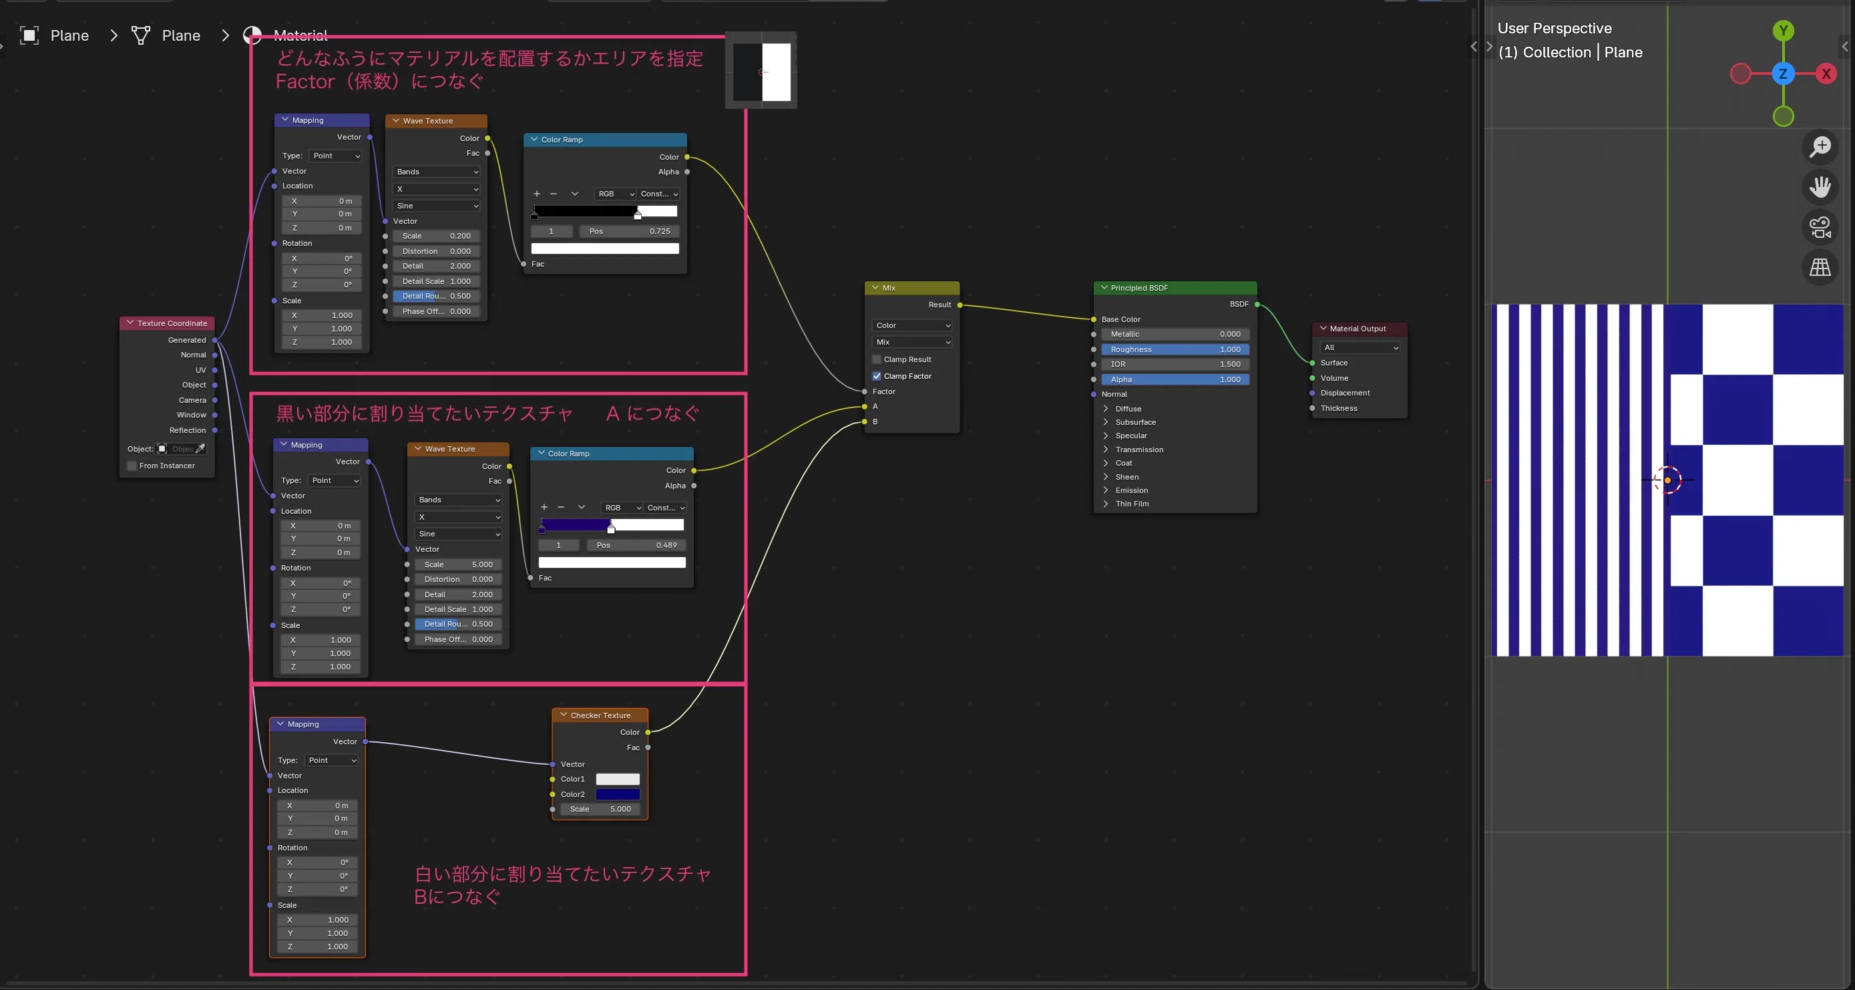
Task: Click the hand pan view icon
Action: tap(1820, 187)
